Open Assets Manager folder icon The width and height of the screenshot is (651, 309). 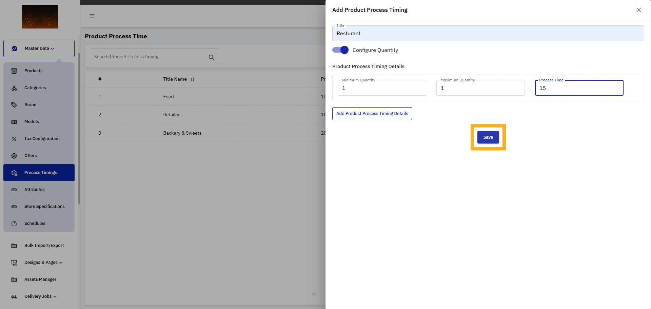(14, 279)
